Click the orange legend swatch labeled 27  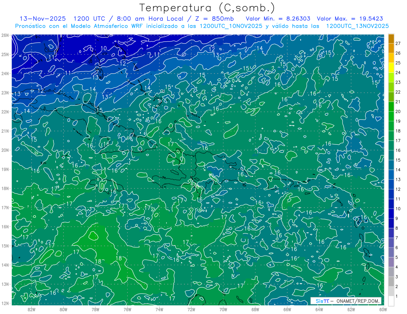coord(391,39)
